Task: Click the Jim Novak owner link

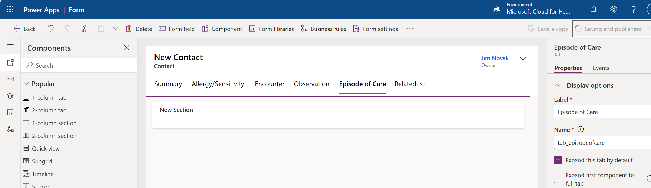Action: point(495,58)
